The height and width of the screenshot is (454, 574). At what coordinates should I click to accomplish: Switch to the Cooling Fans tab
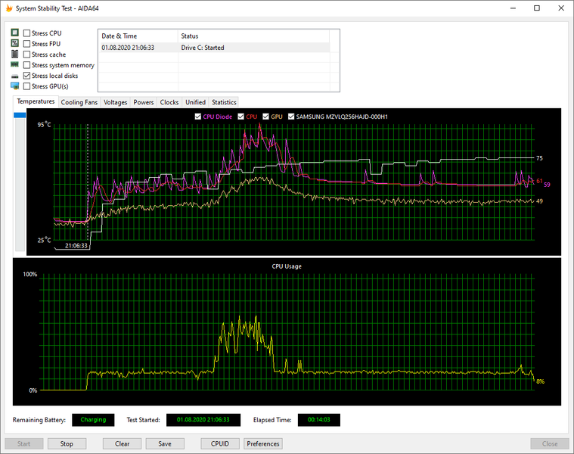pos(79,102)
